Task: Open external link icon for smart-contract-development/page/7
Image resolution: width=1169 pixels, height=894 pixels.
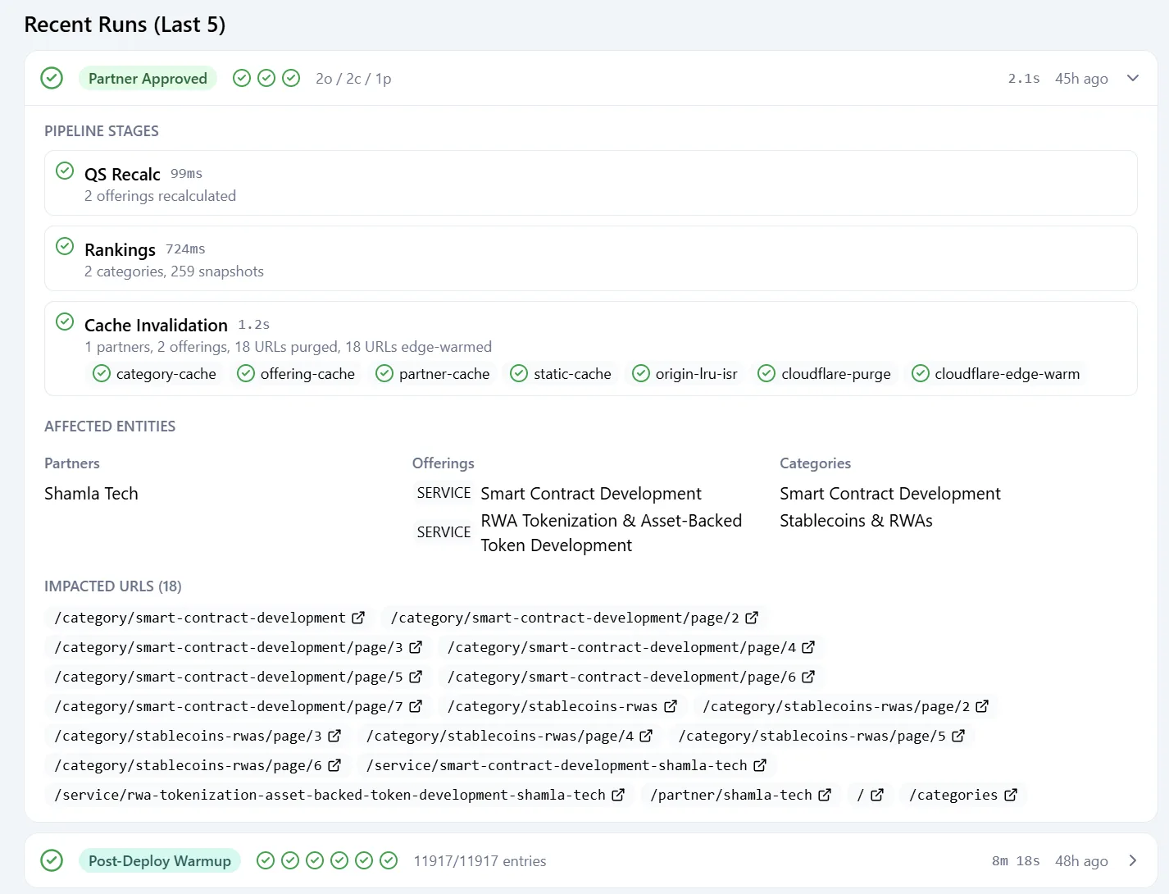Action: [x=416, y=705]
